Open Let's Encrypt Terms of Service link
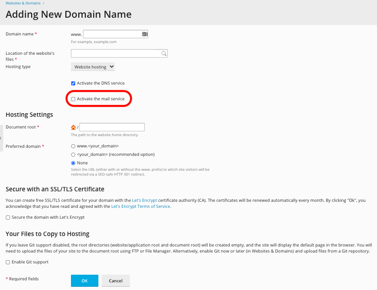The image size is (377, 290). tap(140, 207)
